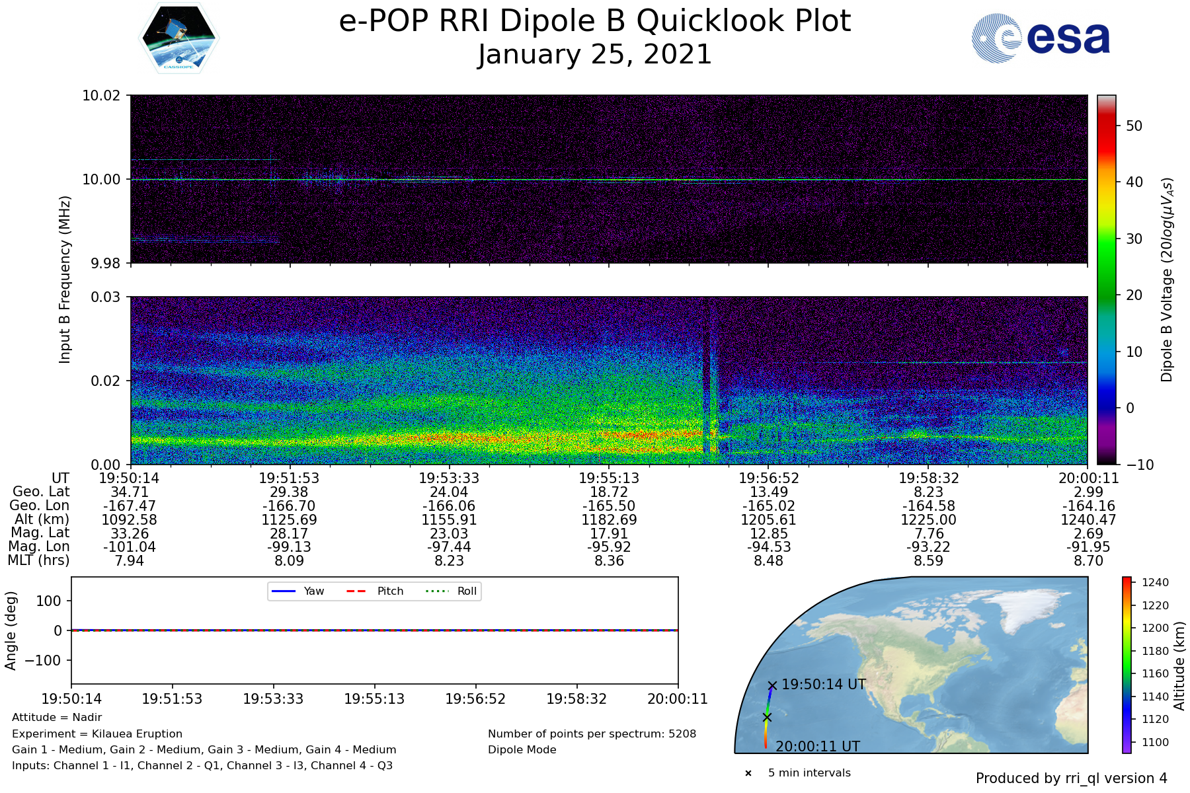1190x793 pixels.
Task: Click the 'e-POP RRI Dipole B Quicklook Plot' title
Action: 594,21
